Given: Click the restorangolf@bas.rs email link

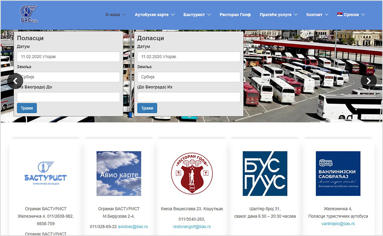Looking at the screenshot, I should click(192, 227).
